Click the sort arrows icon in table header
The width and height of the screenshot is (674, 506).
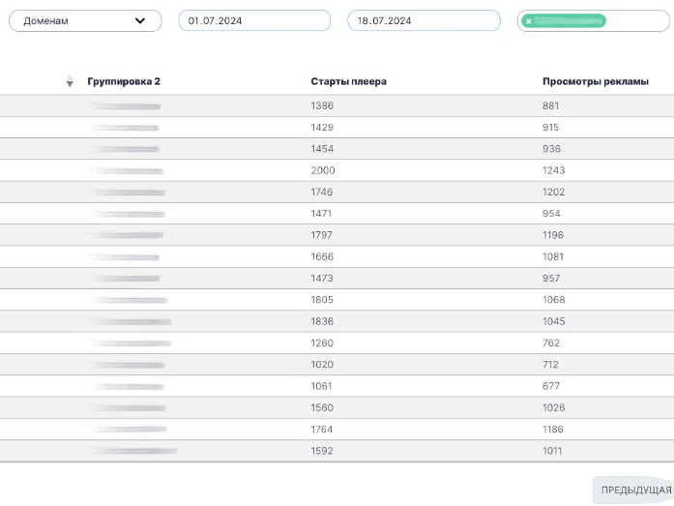tap(70, 82)
